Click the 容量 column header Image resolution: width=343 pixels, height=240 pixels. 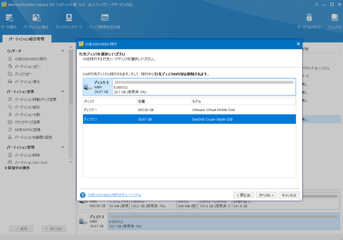click(x=164, y=102)
